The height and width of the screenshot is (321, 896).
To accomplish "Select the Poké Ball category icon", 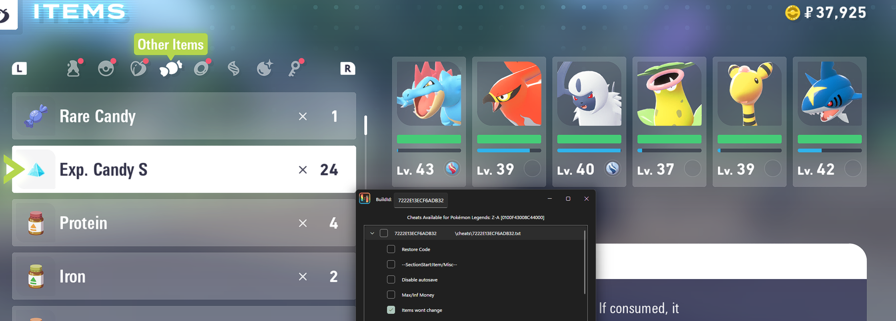I will (x=106, y=68).
